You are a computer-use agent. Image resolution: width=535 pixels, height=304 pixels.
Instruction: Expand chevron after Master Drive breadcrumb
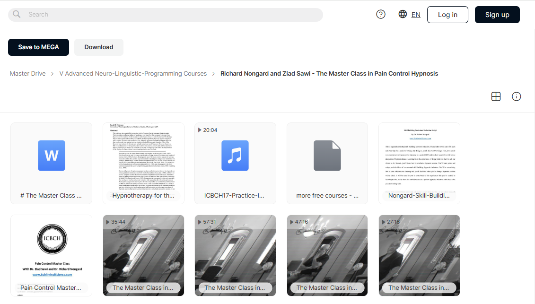(x=52, y=74)
